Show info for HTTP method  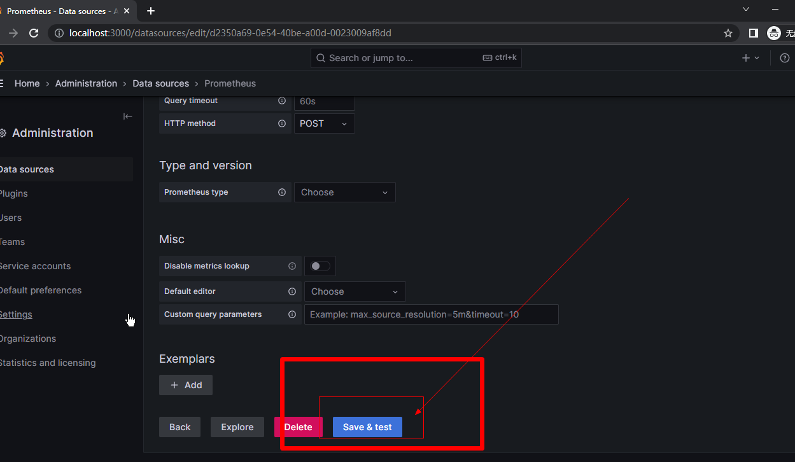(x=282, y=123)
